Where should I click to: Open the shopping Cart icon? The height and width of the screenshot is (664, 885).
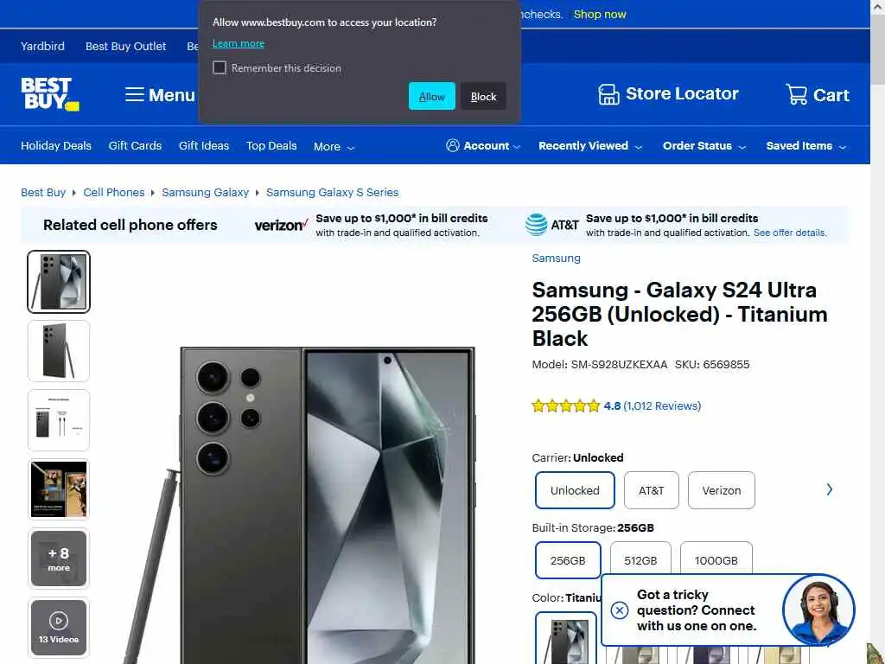point(796,94)
